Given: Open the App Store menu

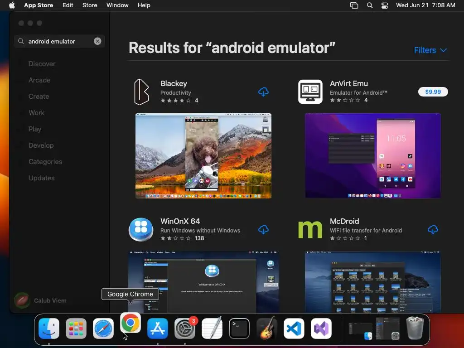Looking at the screenshot, I should point(39,5).
